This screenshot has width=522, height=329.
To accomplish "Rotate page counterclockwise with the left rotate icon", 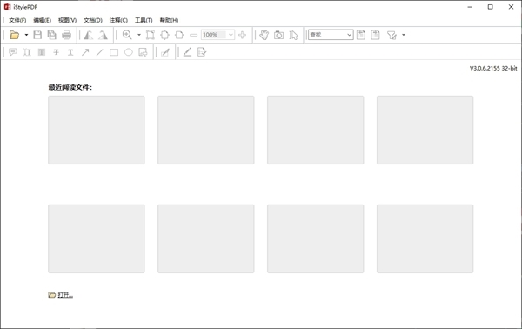I will 88,35.
